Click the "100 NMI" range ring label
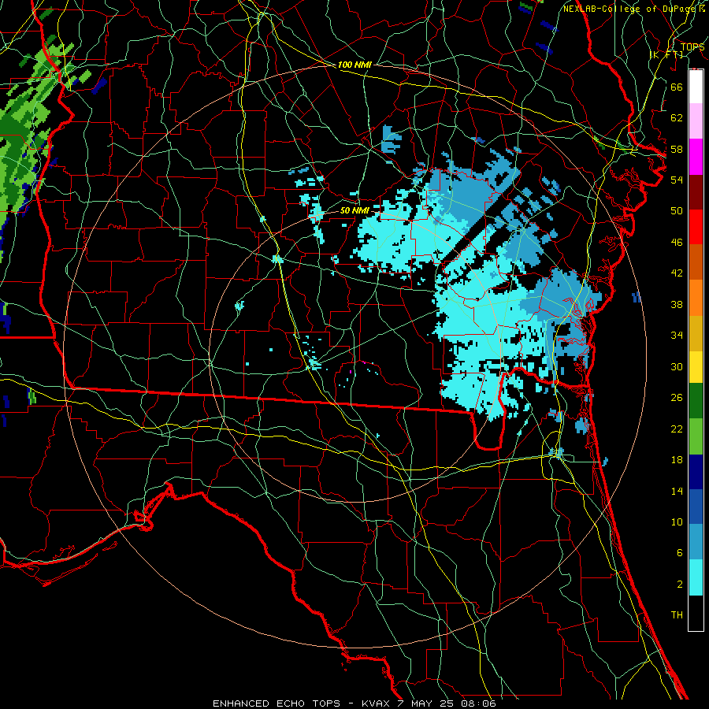Viewport: 709px width, 709px height. 354,65
